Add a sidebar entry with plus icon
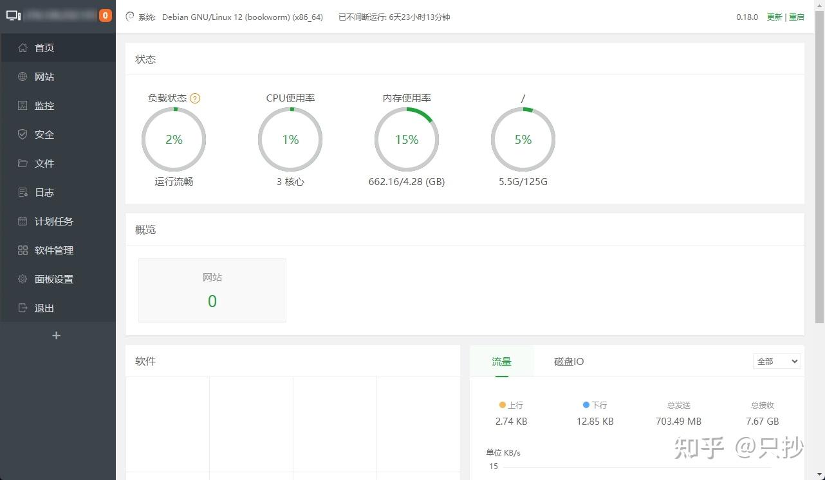825x480 pixels. (x=57, y=335)
